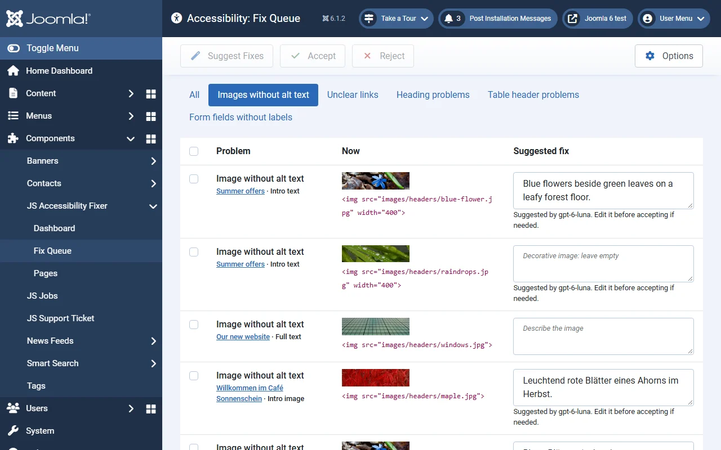Toggle the sidebar menu switch
Image resolution: width=721 pixels, height=450 pixels.
click(14, 48)
